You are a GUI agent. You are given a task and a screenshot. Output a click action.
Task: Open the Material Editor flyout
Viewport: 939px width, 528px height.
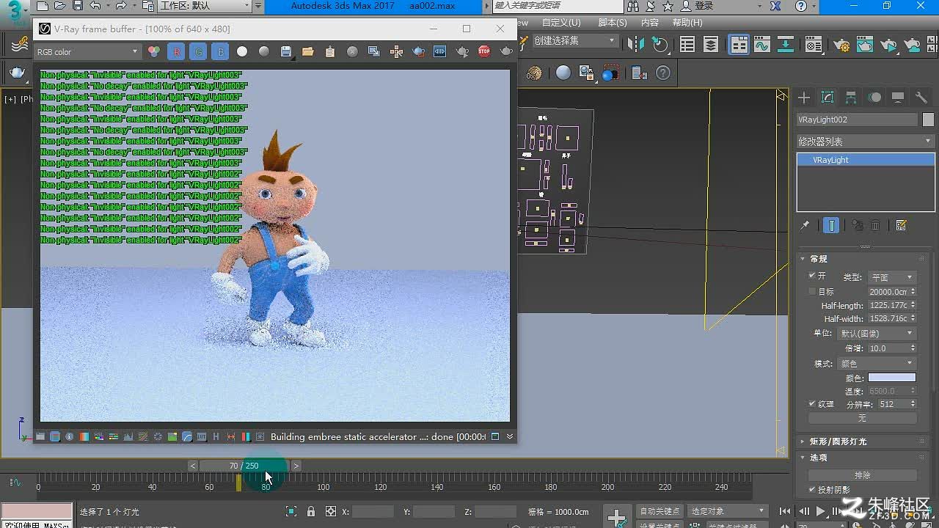tap(814, 45)
